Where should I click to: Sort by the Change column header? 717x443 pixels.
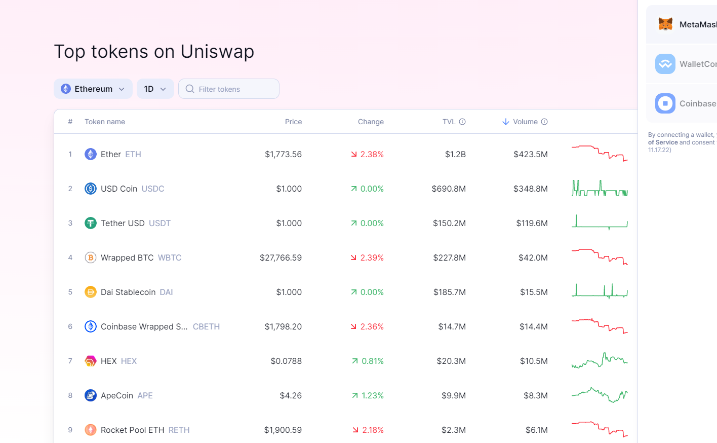(371, 122)
